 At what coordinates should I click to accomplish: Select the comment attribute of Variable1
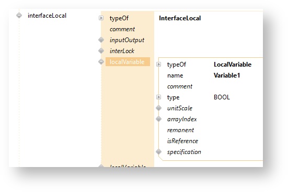(180, 86)
